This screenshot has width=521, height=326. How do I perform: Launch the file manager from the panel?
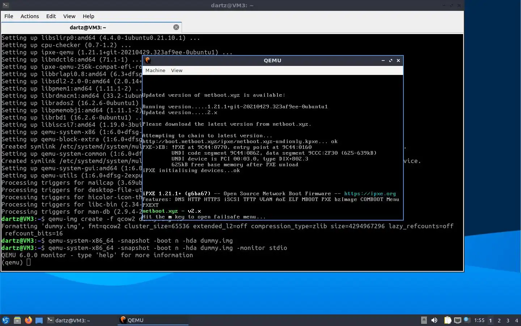pos(17,320)
